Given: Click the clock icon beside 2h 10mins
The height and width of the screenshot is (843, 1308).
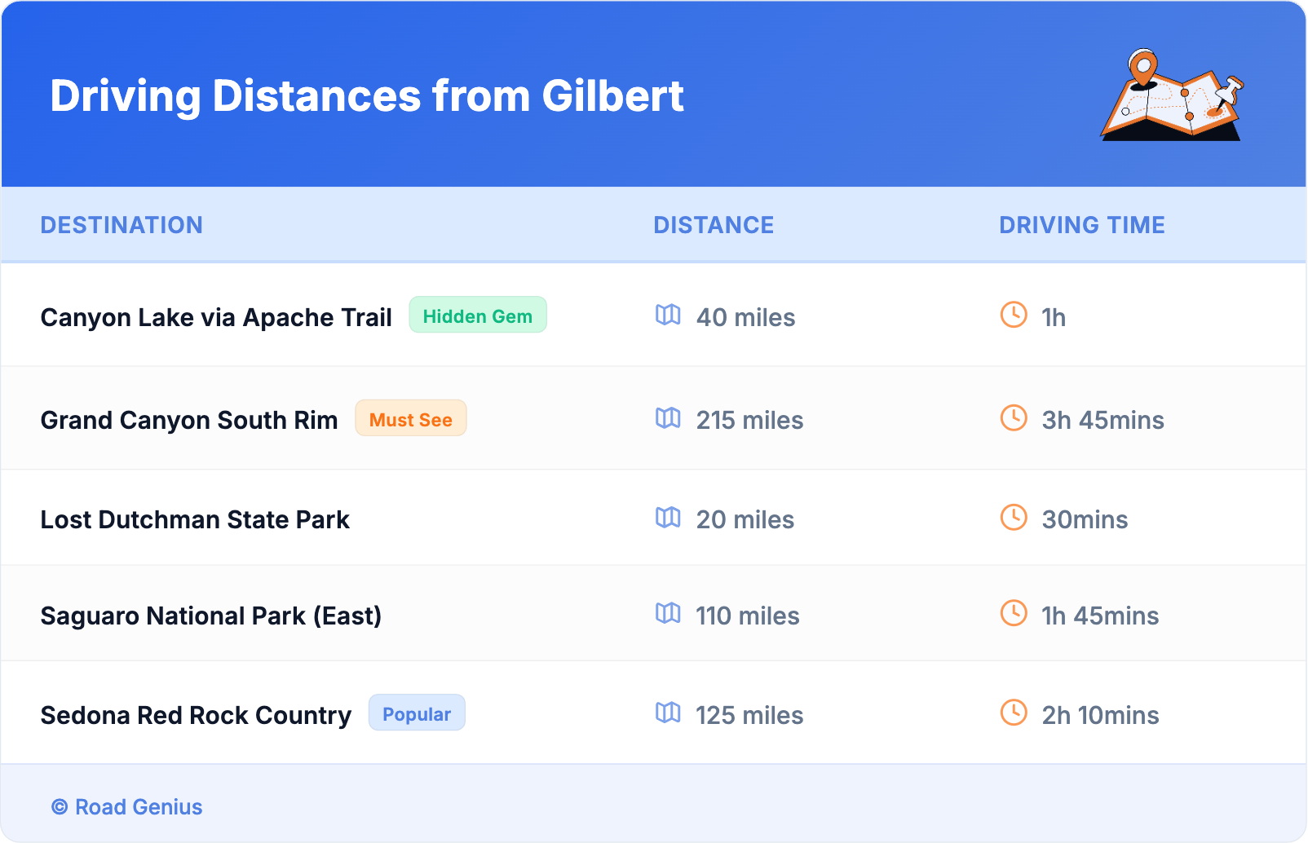Looking at the screenshot, I should click(1014, 713).
